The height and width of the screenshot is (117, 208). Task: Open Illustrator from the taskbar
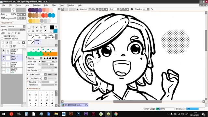pos(71,114)
